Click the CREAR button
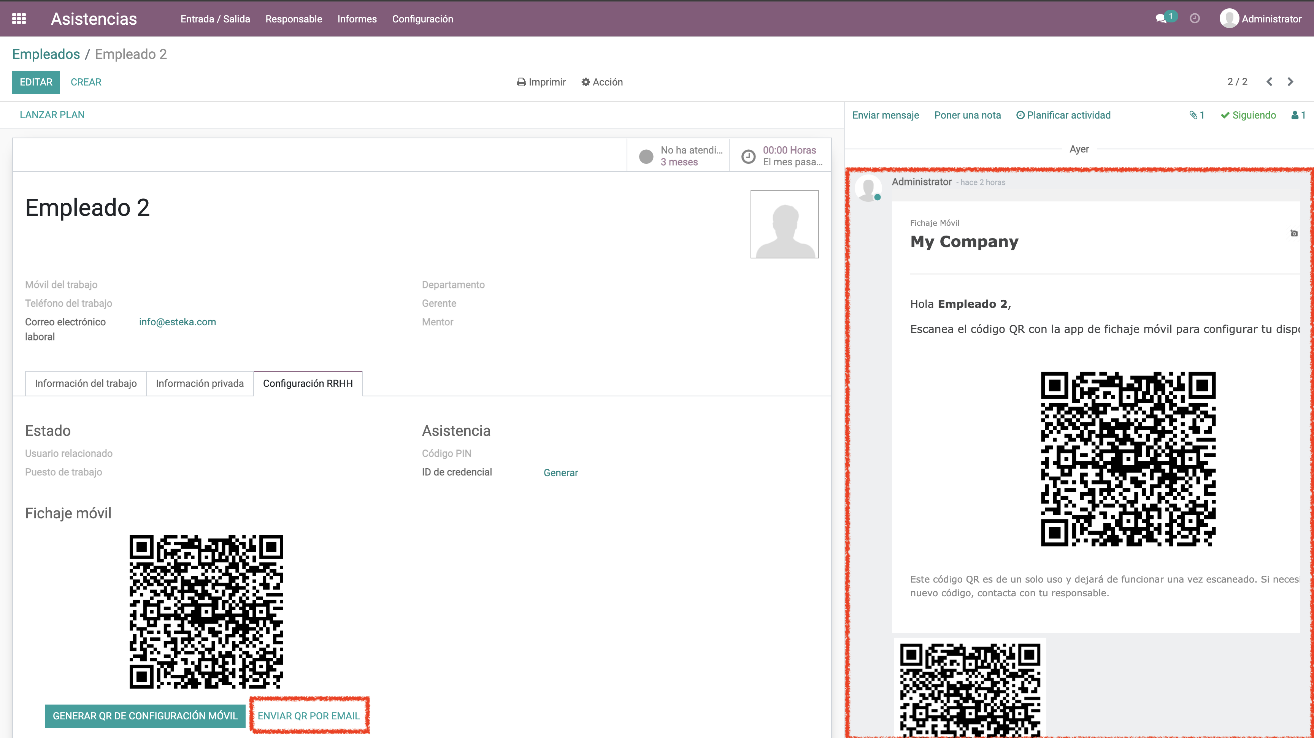Screen dimensions: 1314x738 (x=86, y=82)
